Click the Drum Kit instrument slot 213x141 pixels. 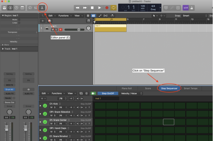point(9,89)
